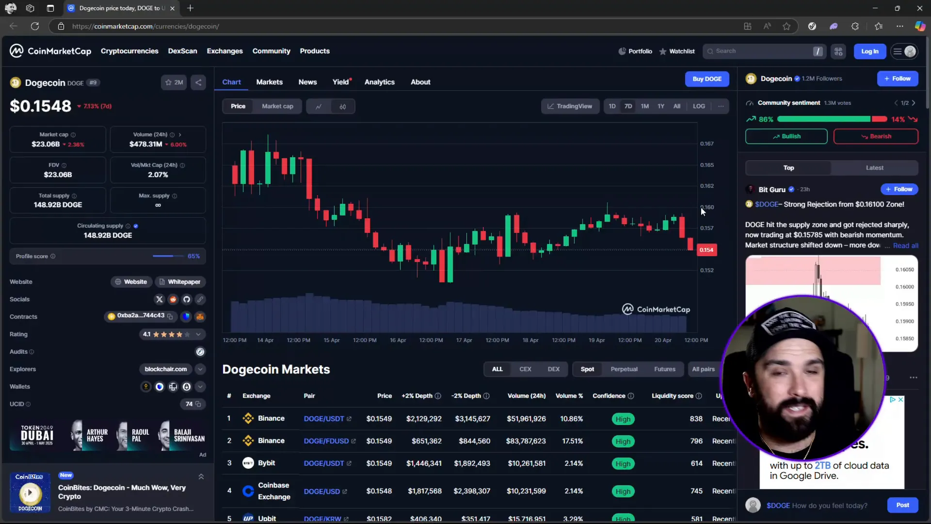This screenshot has width=931, height=524.
Task: Click Market cap info icon
Action: point(73,135)
